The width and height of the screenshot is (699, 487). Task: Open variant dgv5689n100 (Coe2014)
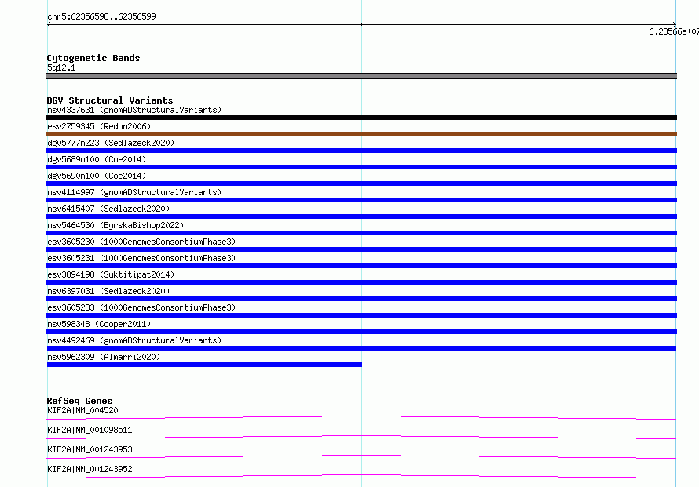[97, 159]
